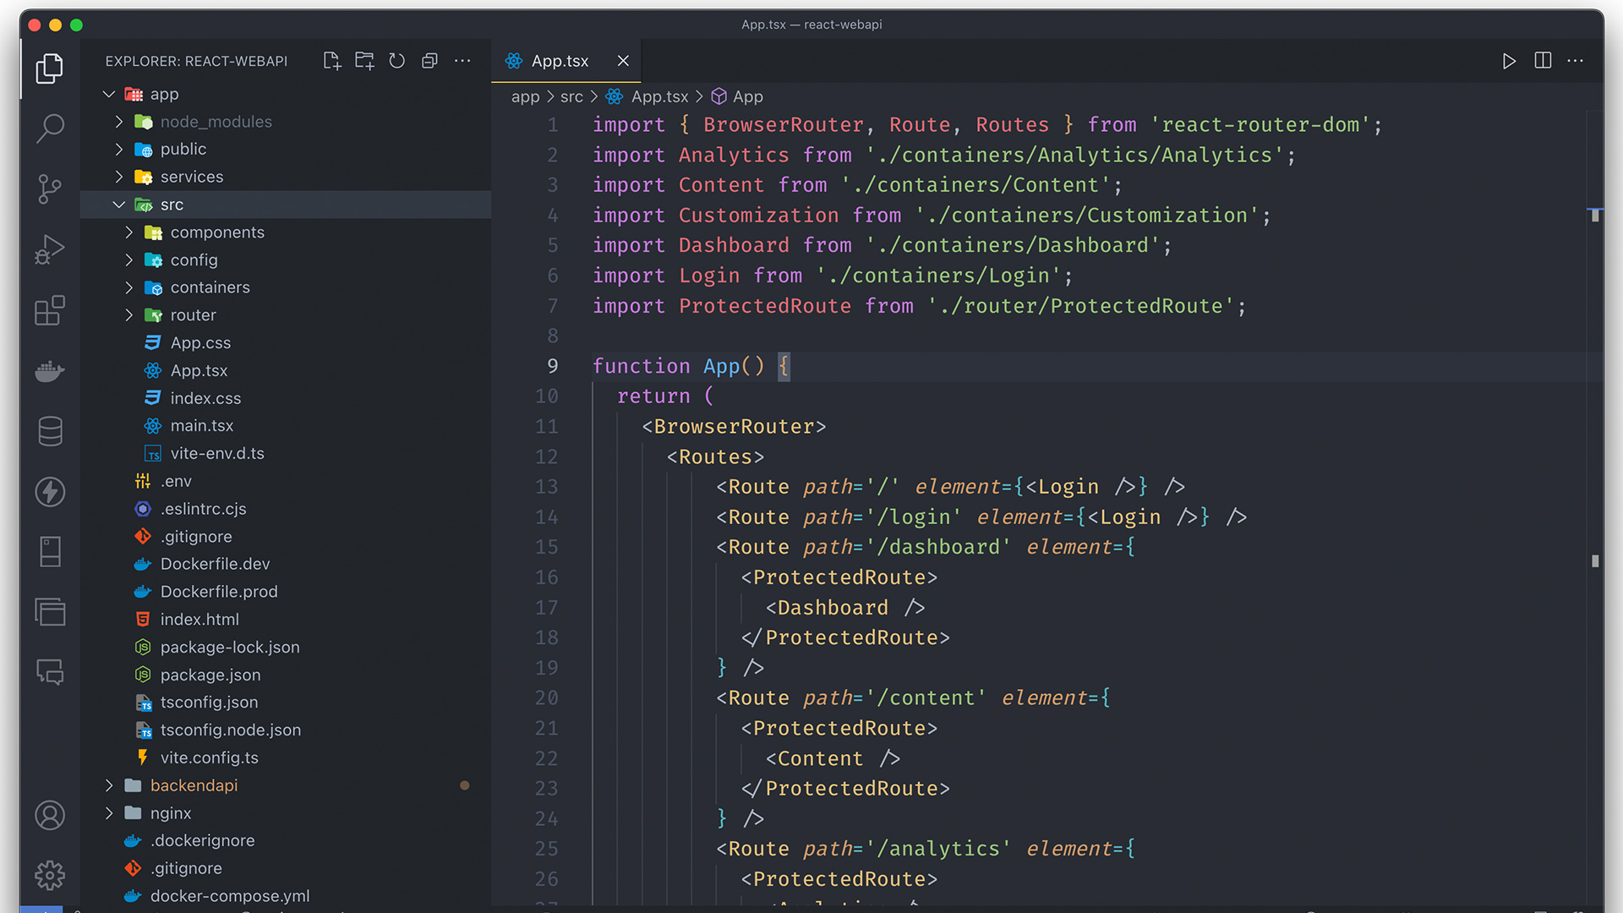Screen dimensions: 1623x913
Task: Run the current file with play icon
Action: coord(1509,61)
